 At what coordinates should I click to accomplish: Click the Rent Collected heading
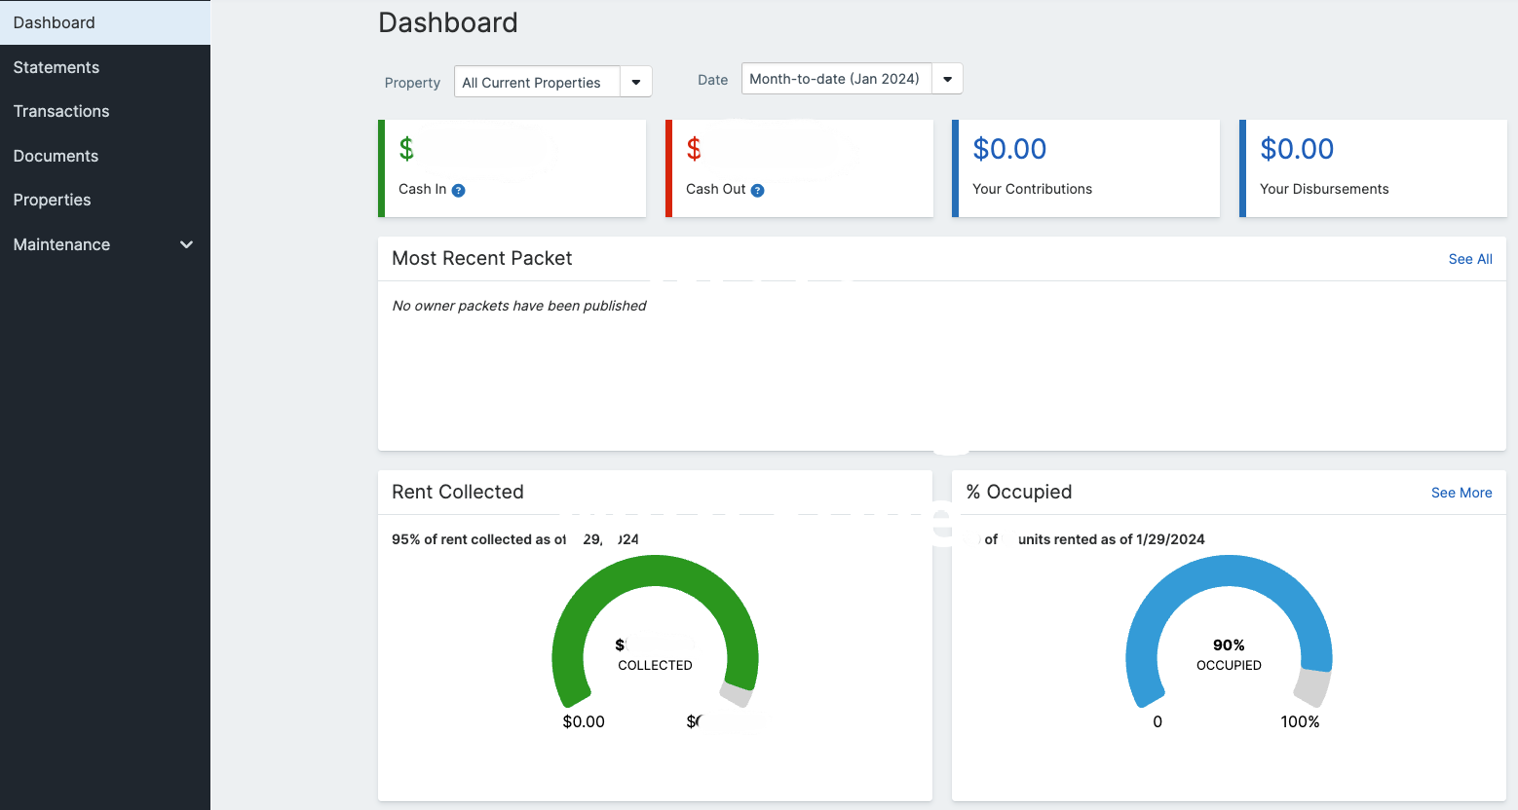coord(458,492)
